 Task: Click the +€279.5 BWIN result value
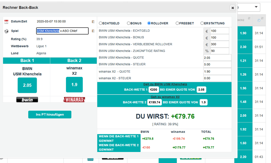point(148,139)
